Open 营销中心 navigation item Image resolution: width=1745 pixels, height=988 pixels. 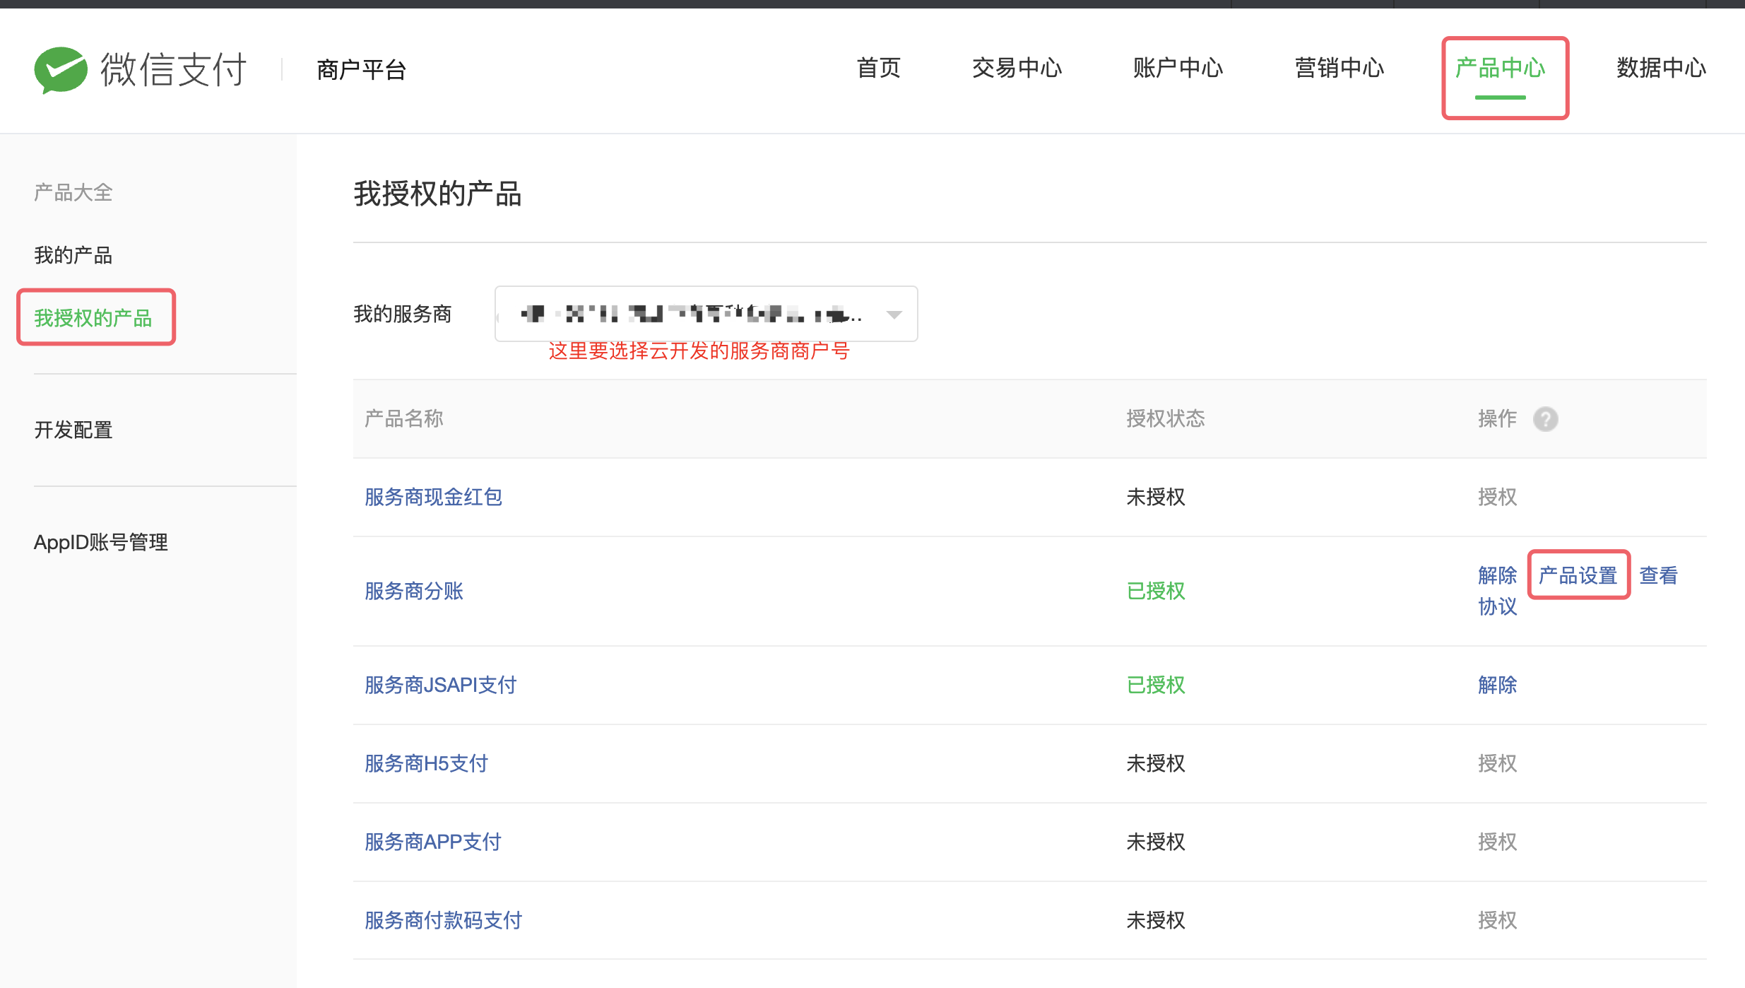pyautogui.click(x=1339, y=69)
